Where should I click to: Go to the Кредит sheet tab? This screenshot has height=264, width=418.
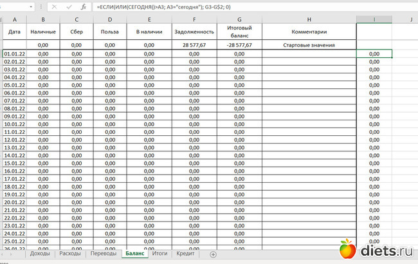coord(186,254)
